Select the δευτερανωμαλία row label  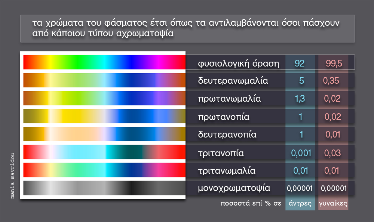pyautogui.click(x=233, y=81)
